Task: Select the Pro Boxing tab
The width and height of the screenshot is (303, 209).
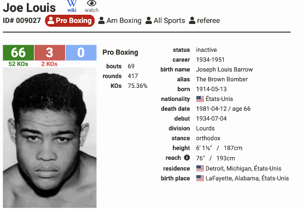Action: 70,21
